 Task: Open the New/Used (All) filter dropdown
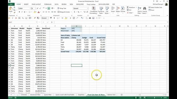tap(81, 31)
